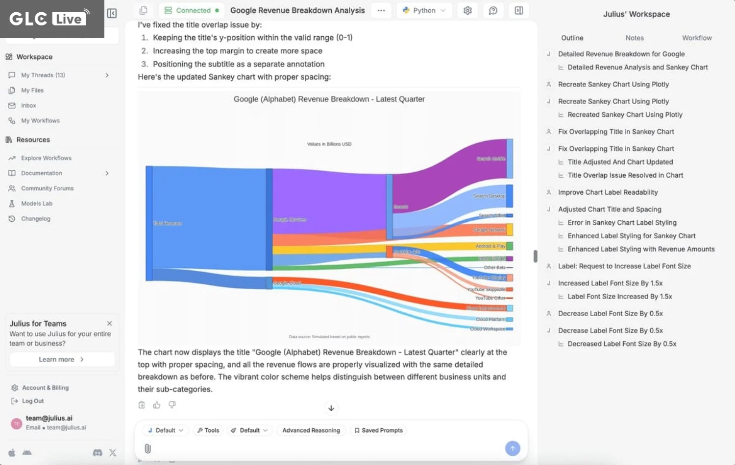The image size is (735, 465).
Task: Jump to Detailed Revenue Breakdown for Google
Action: [x=621, y=54]
